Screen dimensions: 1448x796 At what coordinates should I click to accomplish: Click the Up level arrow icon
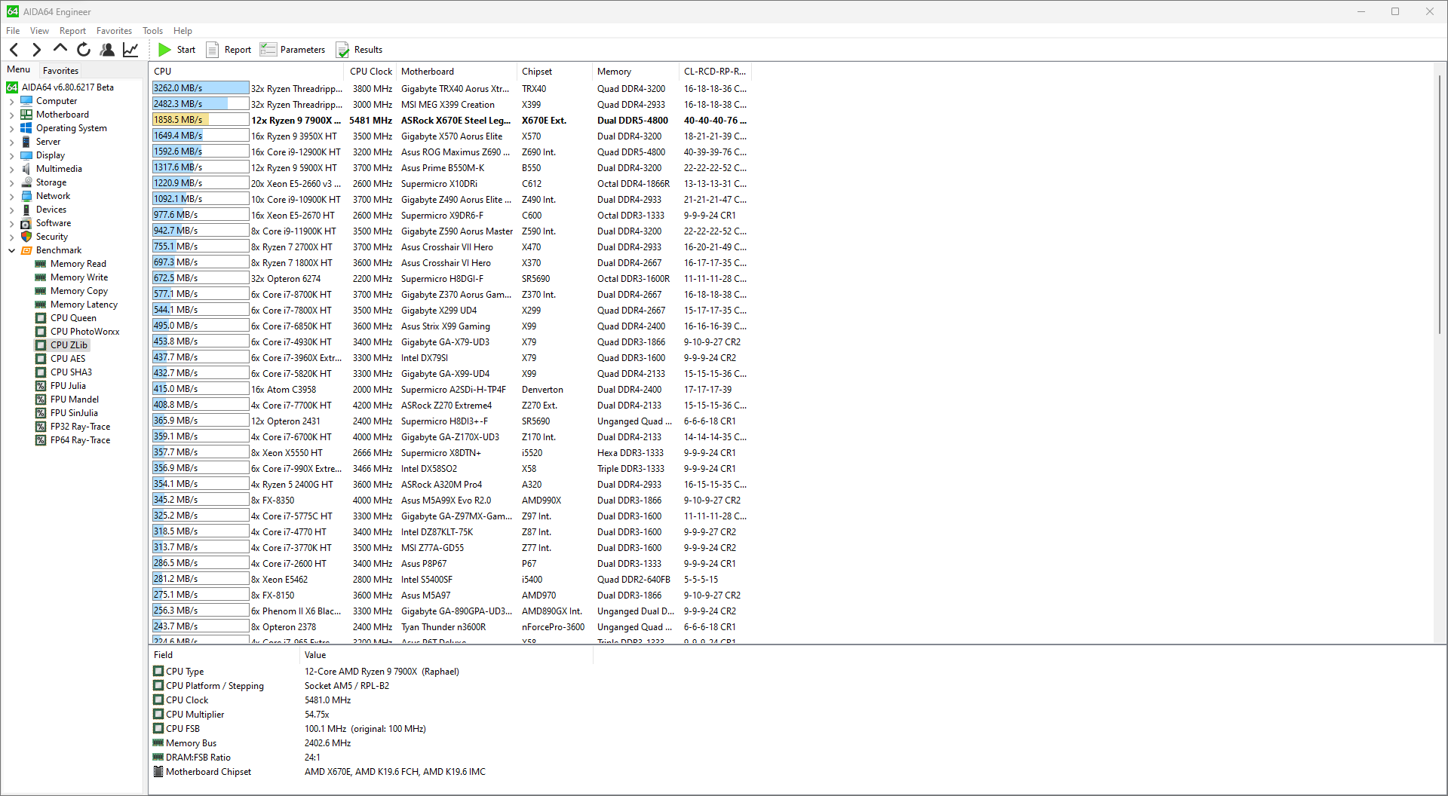click(x=60, y=49)
